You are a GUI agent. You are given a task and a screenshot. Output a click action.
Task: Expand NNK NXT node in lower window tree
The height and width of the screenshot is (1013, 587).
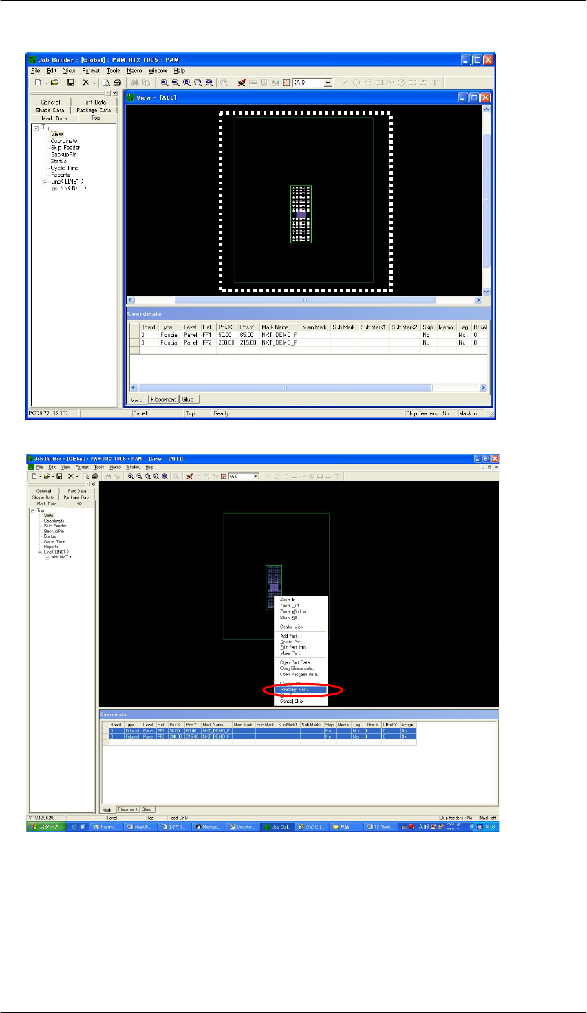[47, 557]
